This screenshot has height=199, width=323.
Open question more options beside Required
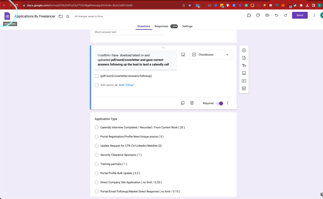(x=228, y=103)
